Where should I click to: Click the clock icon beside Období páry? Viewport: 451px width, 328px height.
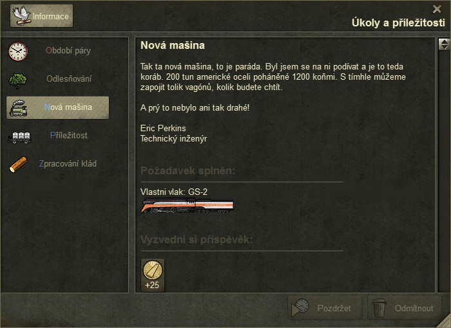click(18, 51)
